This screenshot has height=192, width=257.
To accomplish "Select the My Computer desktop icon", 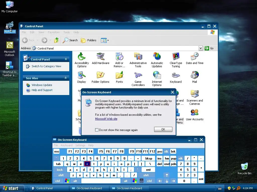I will point(10,6).
